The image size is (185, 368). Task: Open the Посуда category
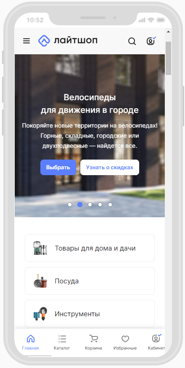pyautogui.click(x=90, y=281)
